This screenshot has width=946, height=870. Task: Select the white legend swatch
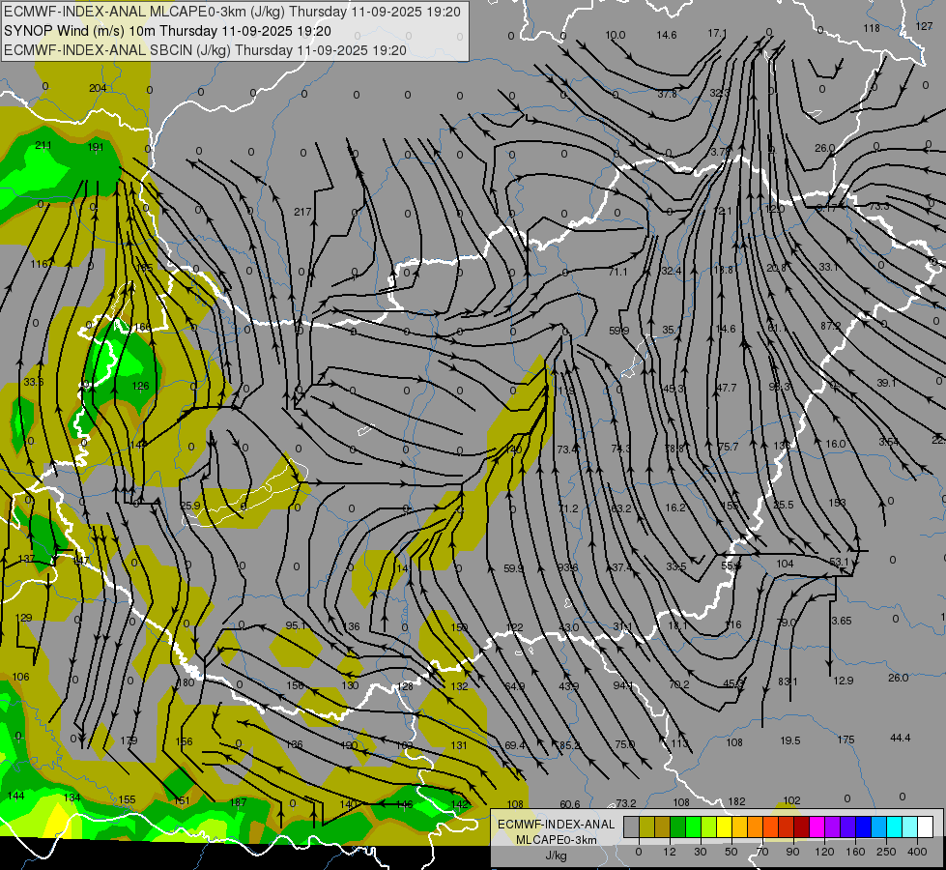(x=925, y=826)
